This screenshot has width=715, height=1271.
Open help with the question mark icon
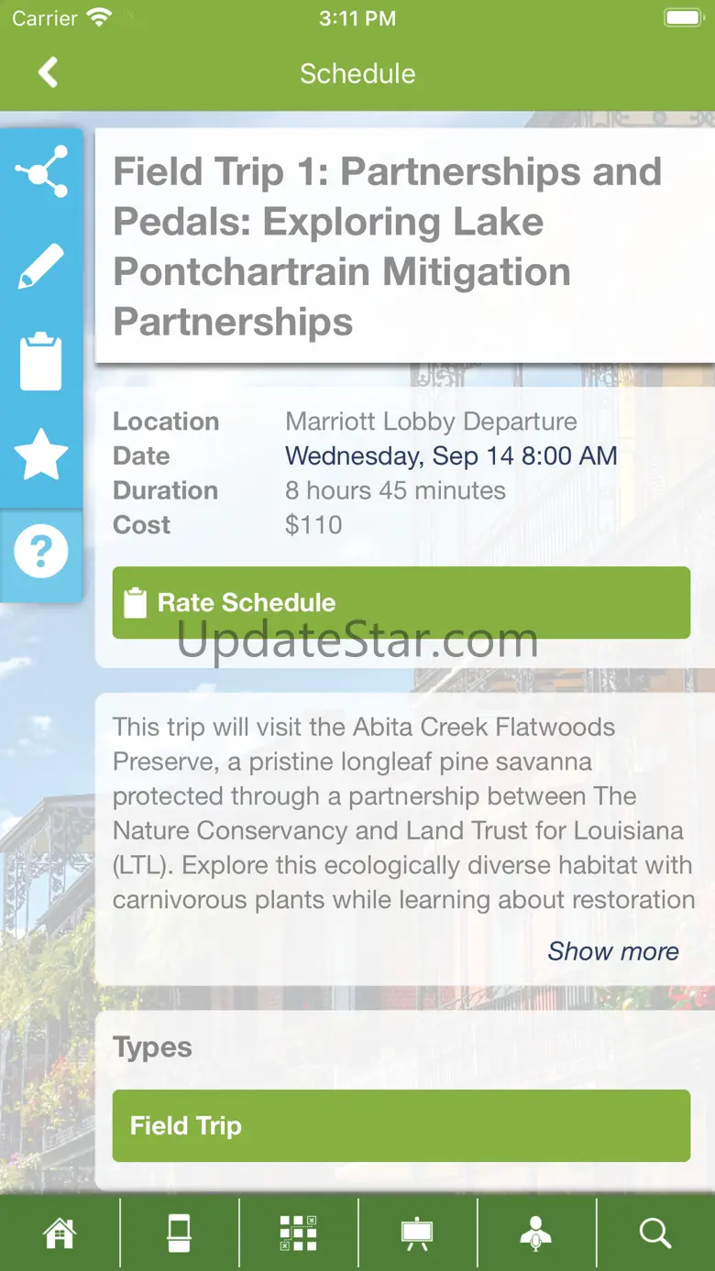pos(41,552)
